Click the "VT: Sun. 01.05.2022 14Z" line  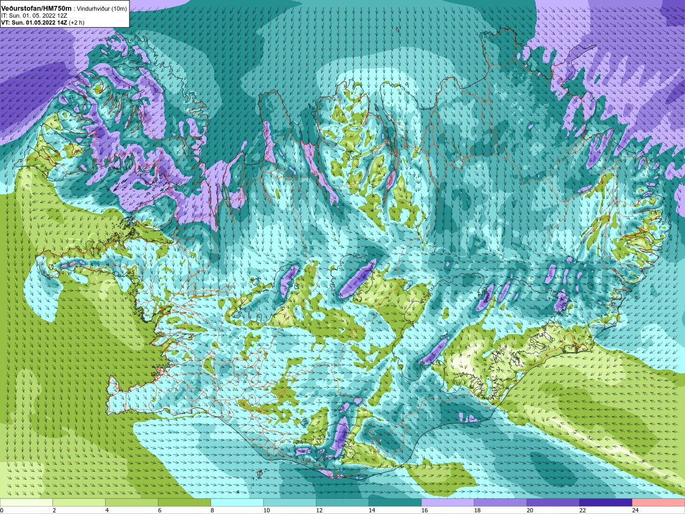(x=34, y=22)
